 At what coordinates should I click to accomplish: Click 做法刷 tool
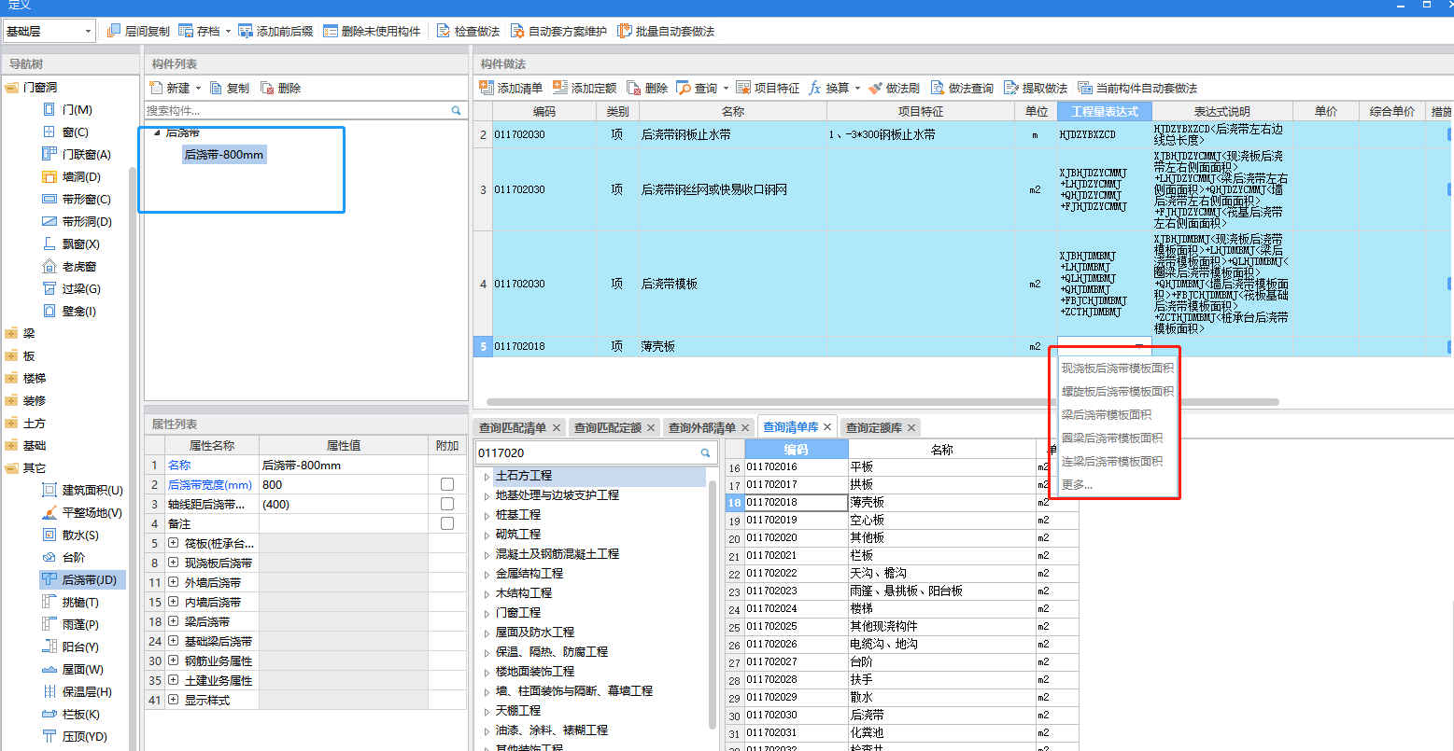pos(894,88)
